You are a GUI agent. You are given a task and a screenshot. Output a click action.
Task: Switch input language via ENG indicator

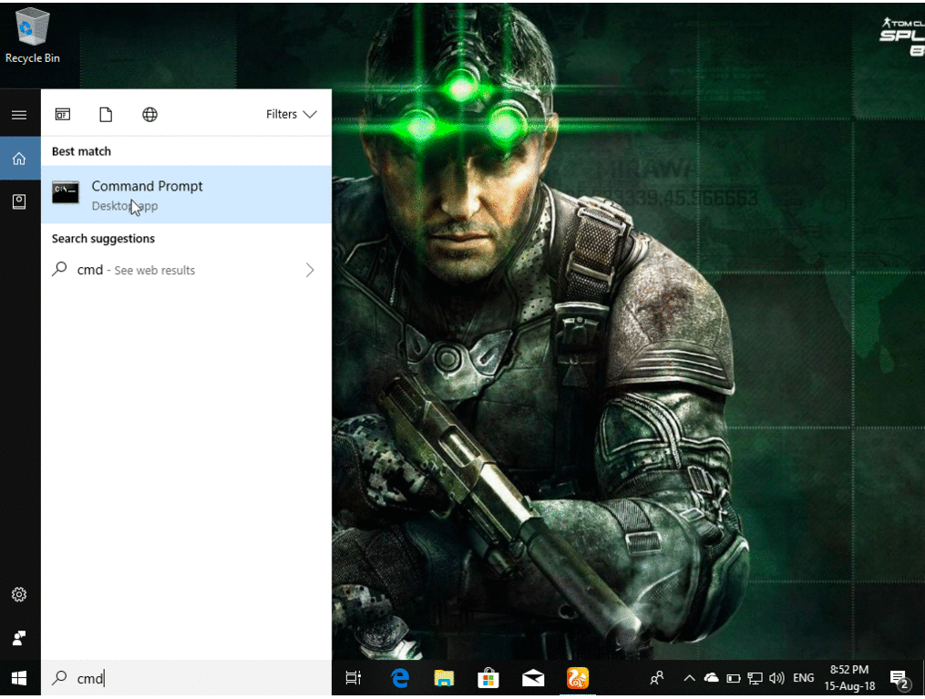pyautogui.click(x=804, y=678)
